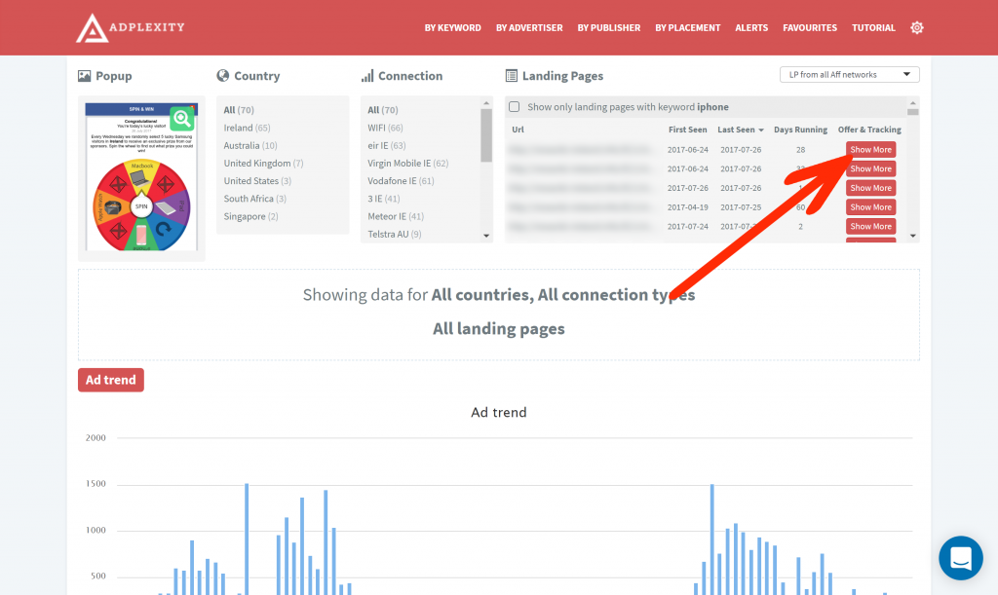The image size is (998, 595).
Task: Filter by Ireland country
Action: pyautogui.click(x=247, y=128)
